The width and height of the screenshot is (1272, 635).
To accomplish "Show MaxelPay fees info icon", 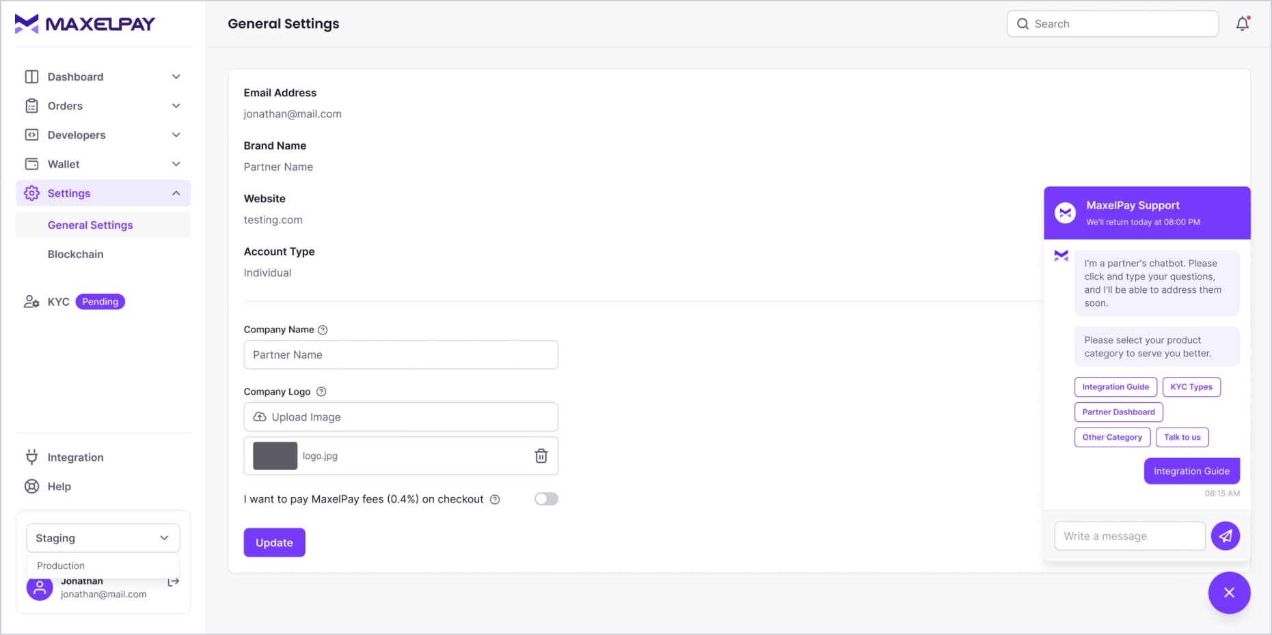I will click(x=495, y=500).
